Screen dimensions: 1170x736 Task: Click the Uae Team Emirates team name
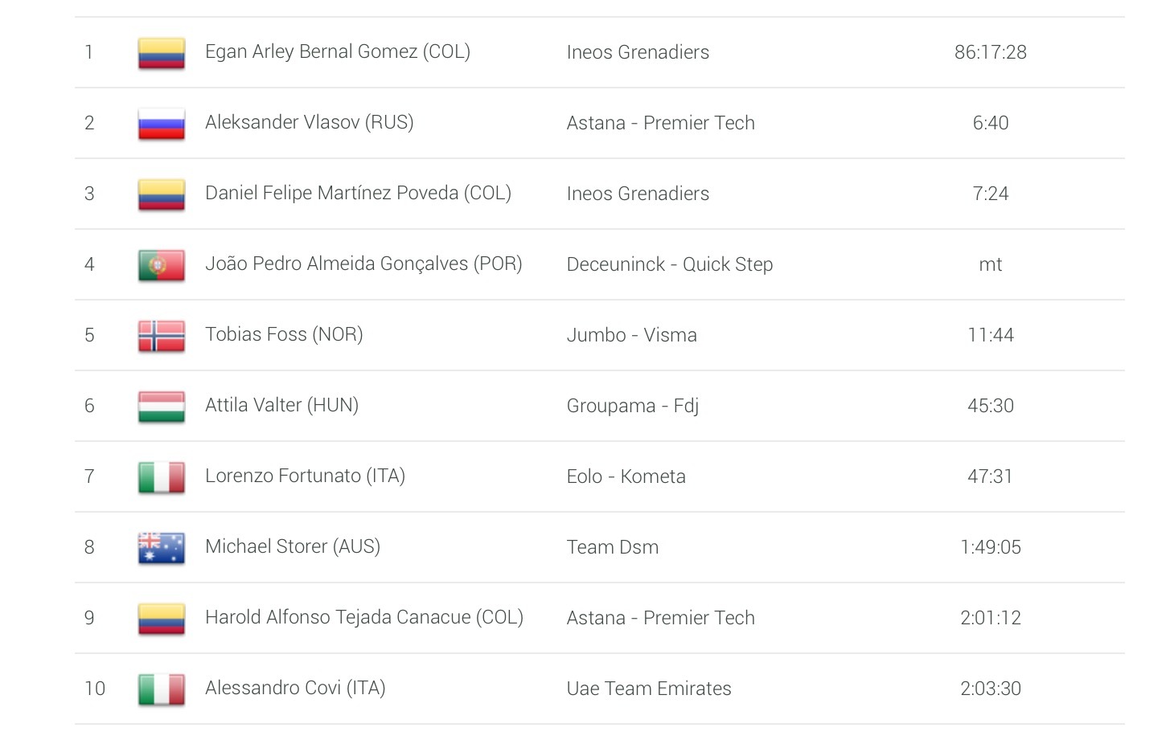point(648,689)
